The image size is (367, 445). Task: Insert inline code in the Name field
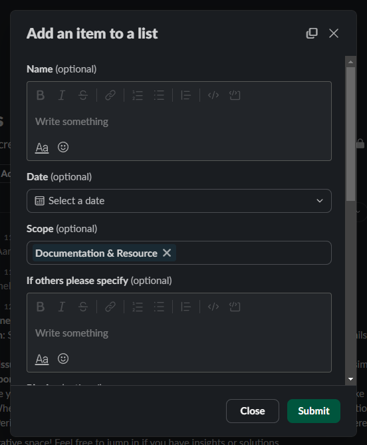213,95
